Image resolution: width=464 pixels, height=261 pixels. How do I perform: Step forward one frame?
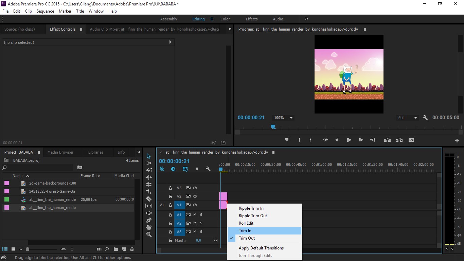tap(361, 140)
